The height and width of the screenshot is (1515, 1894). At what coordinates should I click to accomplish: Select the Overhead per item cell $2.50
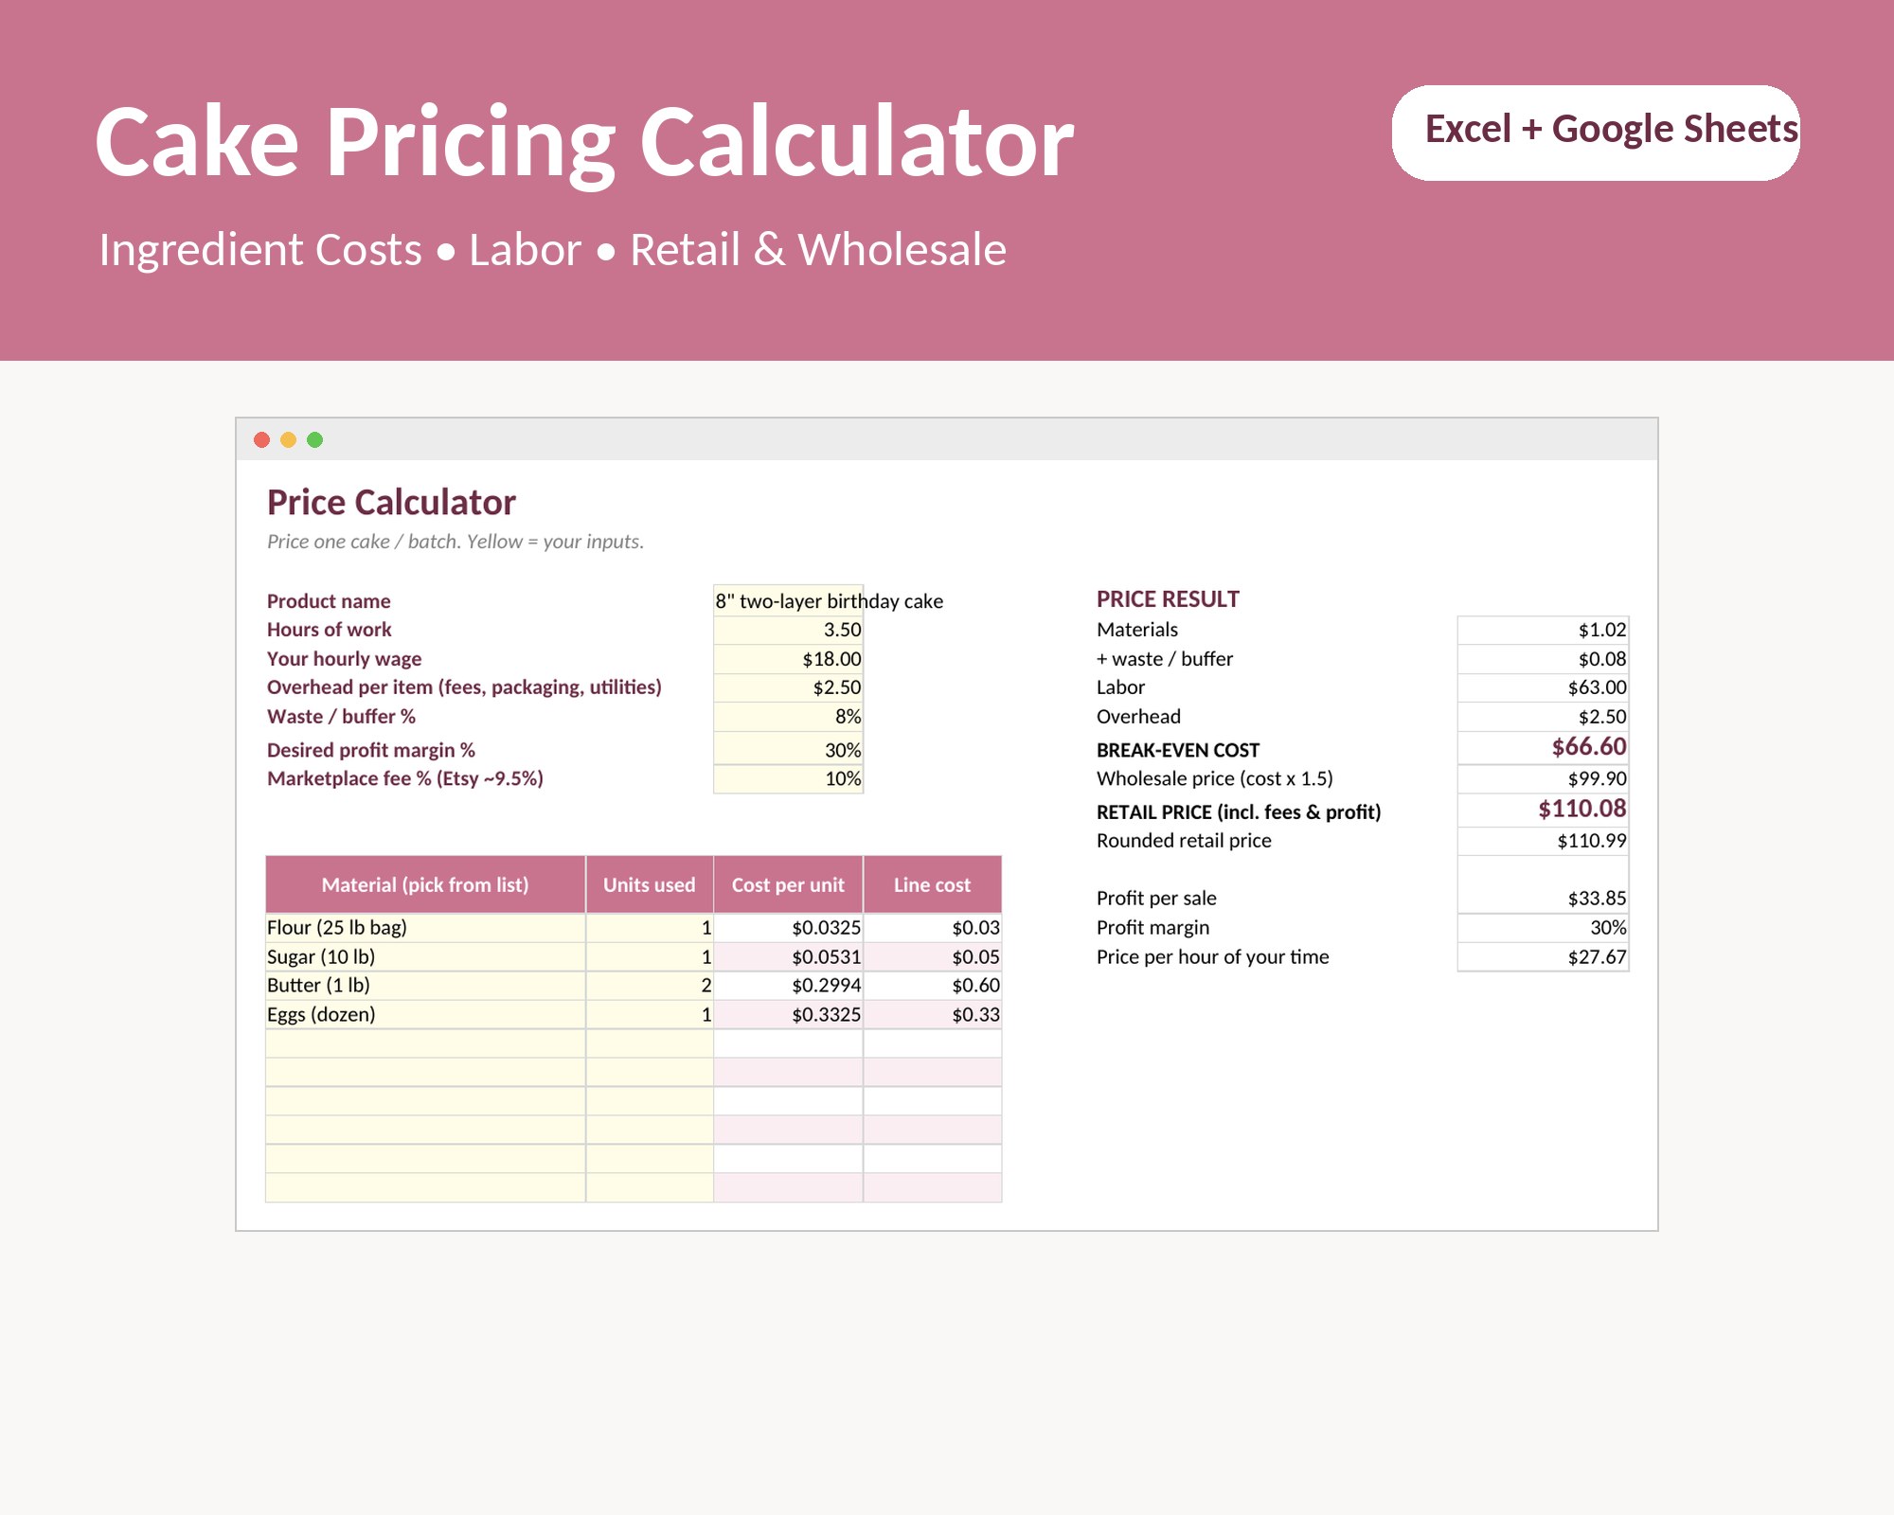pos(788,687)
